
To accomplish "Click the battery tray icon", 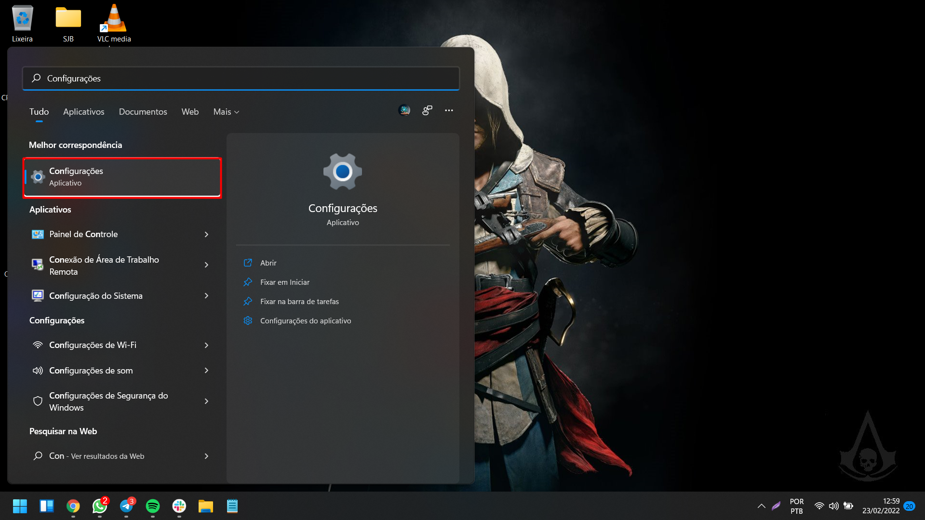I will 848,506.
